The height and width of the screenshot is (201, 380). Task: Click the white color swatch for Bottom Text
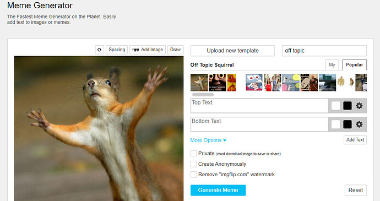(x=335, y=124)
